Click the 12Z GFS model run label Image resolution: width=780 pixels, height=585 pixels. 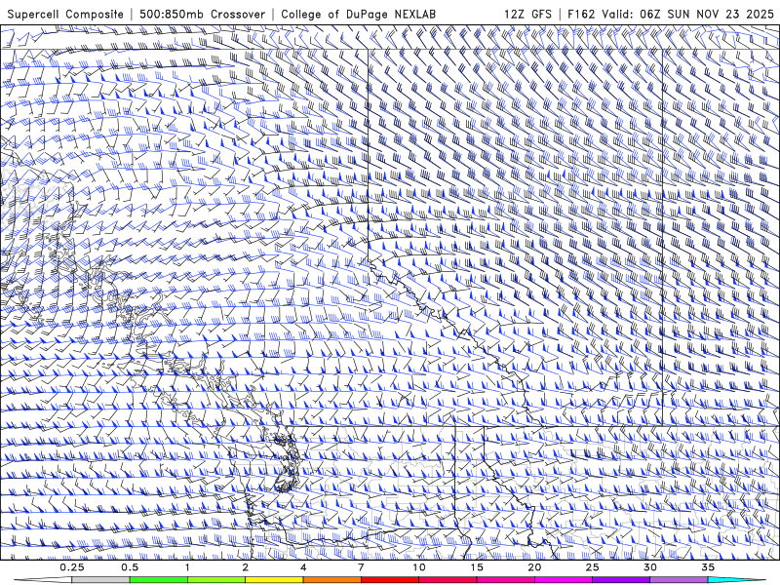527,14
